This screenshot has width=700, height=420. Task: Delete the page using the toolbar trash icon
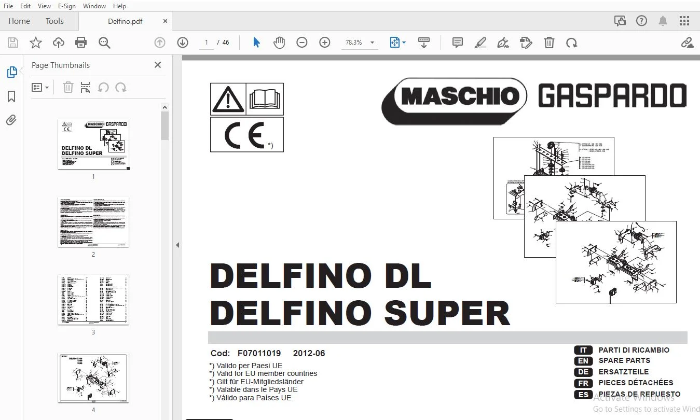tap(549, 43)
